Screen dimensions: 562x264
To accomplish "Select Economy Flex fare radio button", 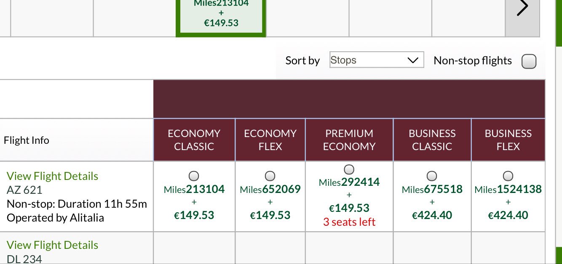I will [270, 176].
